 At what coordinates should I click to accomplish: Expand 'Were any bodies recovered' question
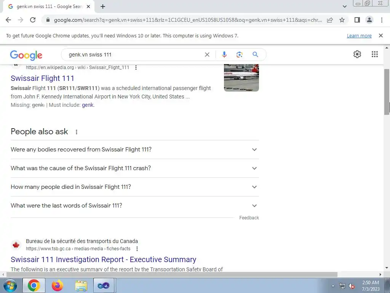coord(135,150)
